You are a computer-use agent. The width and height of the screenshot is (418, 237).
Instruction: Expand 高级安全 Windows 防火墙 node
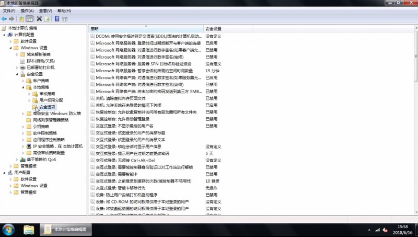tap(23, 114)
